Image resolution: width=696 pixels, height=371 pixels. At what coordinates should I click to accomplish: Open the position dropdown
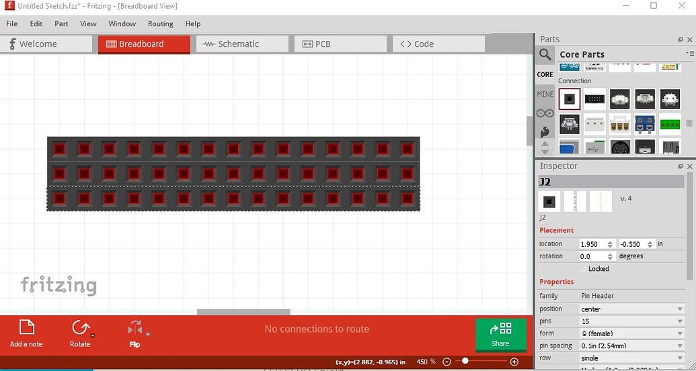click(633, 309)
